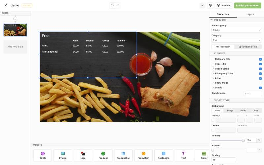The image size is (264, 165).
Task: Set Background to Video
Action: click(x=243, y=111)
